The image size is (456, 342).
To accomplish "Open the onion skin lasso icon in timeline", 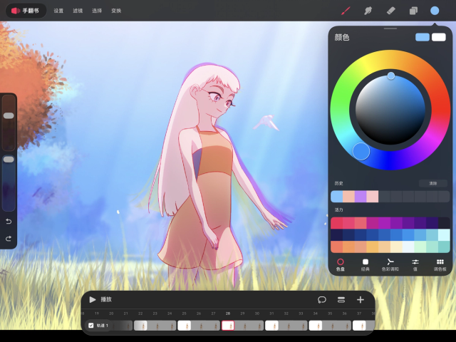I will pos(322,300).
